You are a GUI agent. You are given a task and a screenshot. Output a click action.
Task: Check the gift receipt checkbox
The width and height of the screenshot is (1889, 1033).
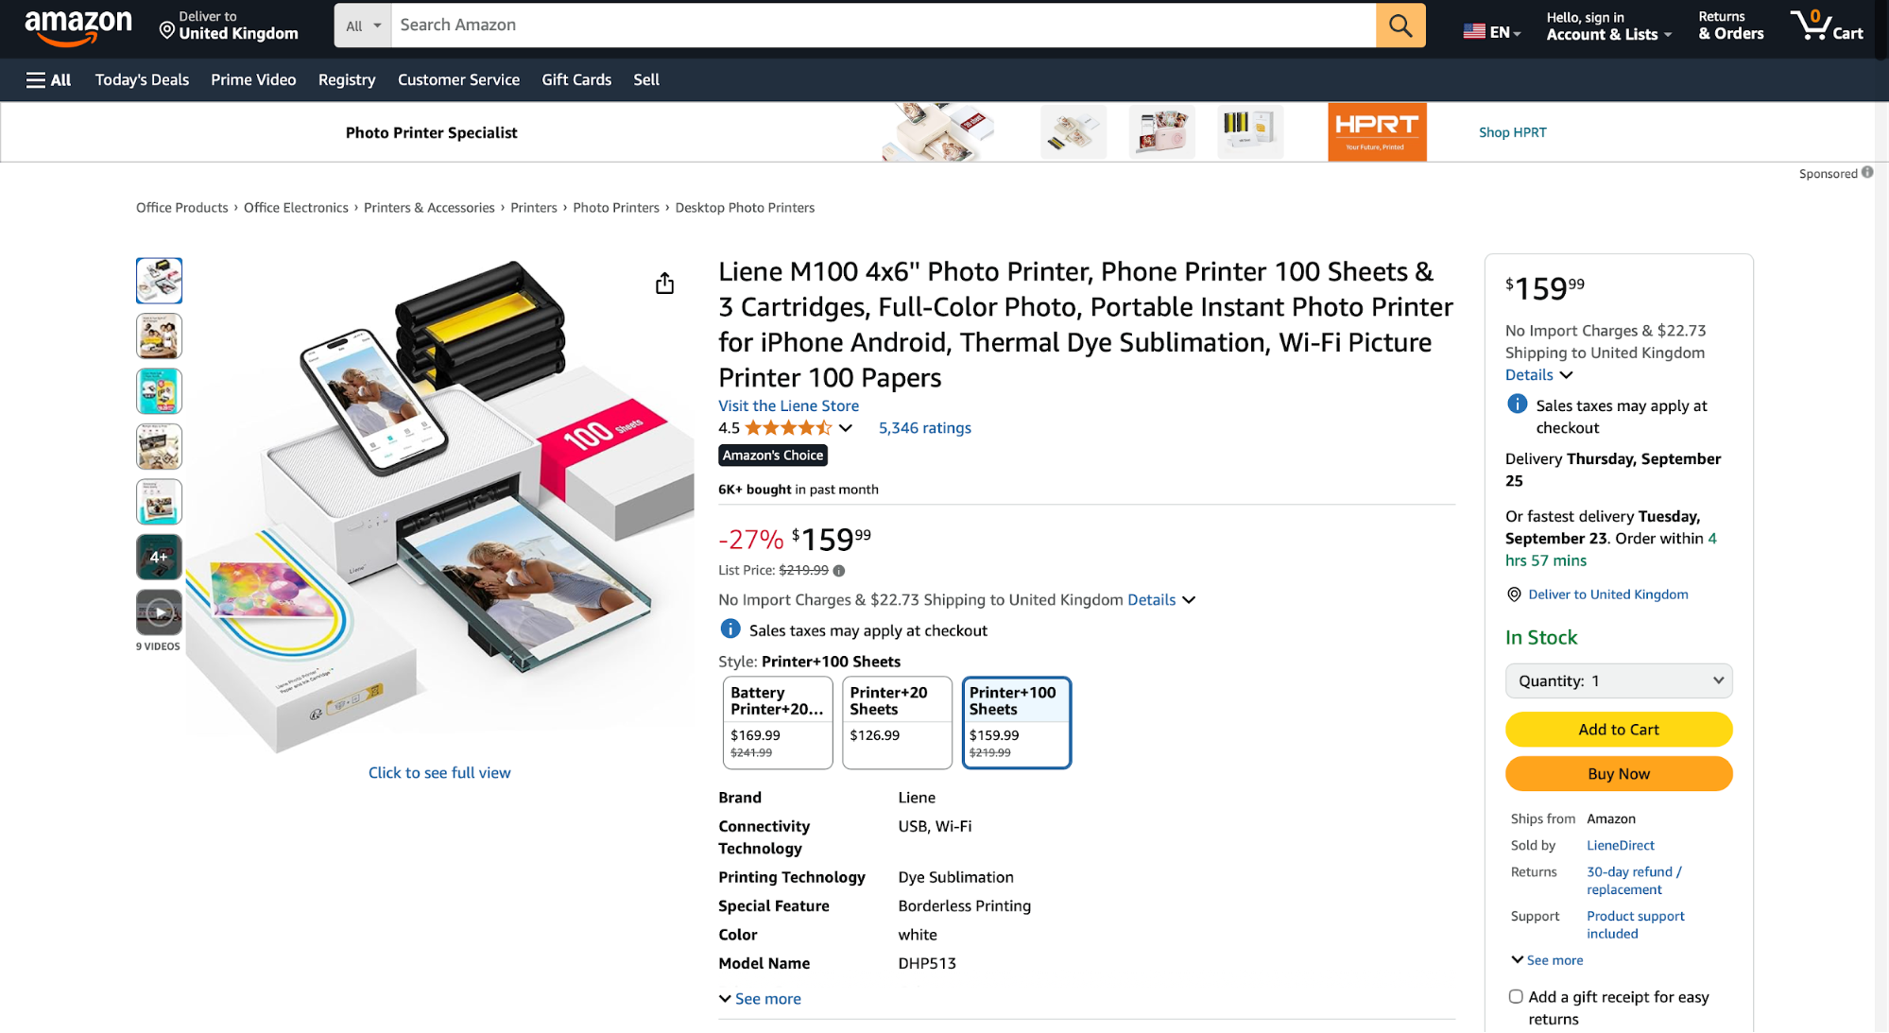point(1516,996)
